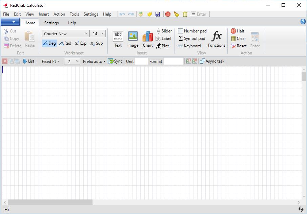Switch to the Help ribbon tab
Viewport: 307px width, 214px height.
[x=72, y=23]
